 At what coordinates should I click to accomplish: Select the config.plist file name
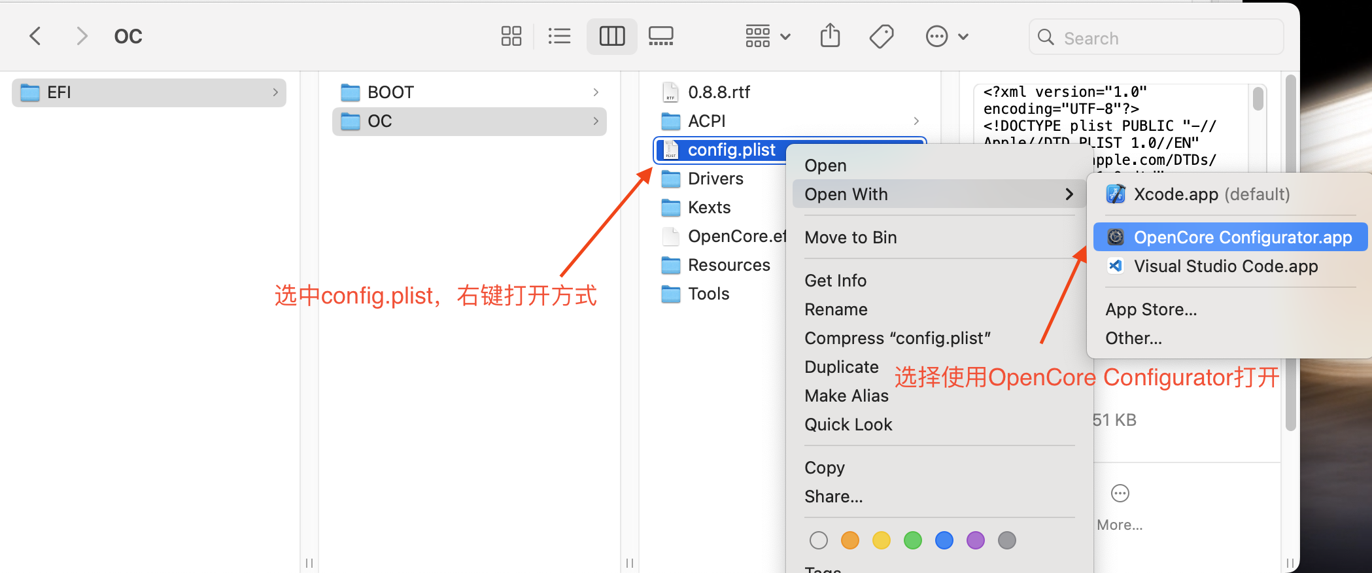click(732, 150)
